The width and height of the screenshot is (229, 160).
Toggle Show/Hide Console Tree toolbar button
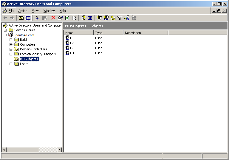point(28,18)
